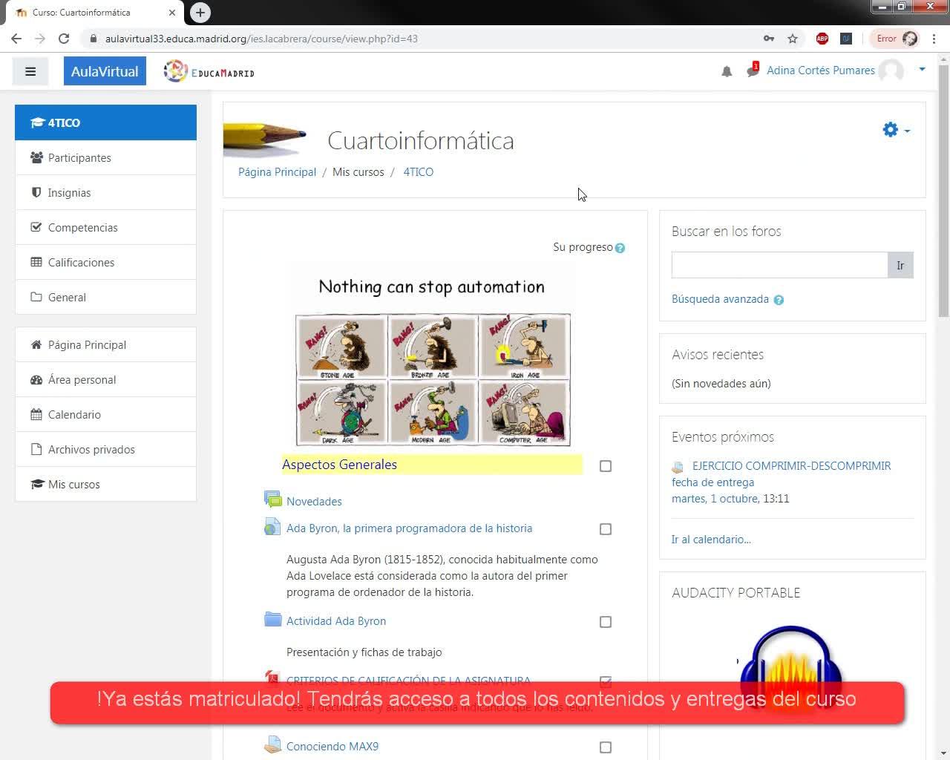950x760 pixels.
Task: Open the saved password key icon
Action: [x=769, y=39]
